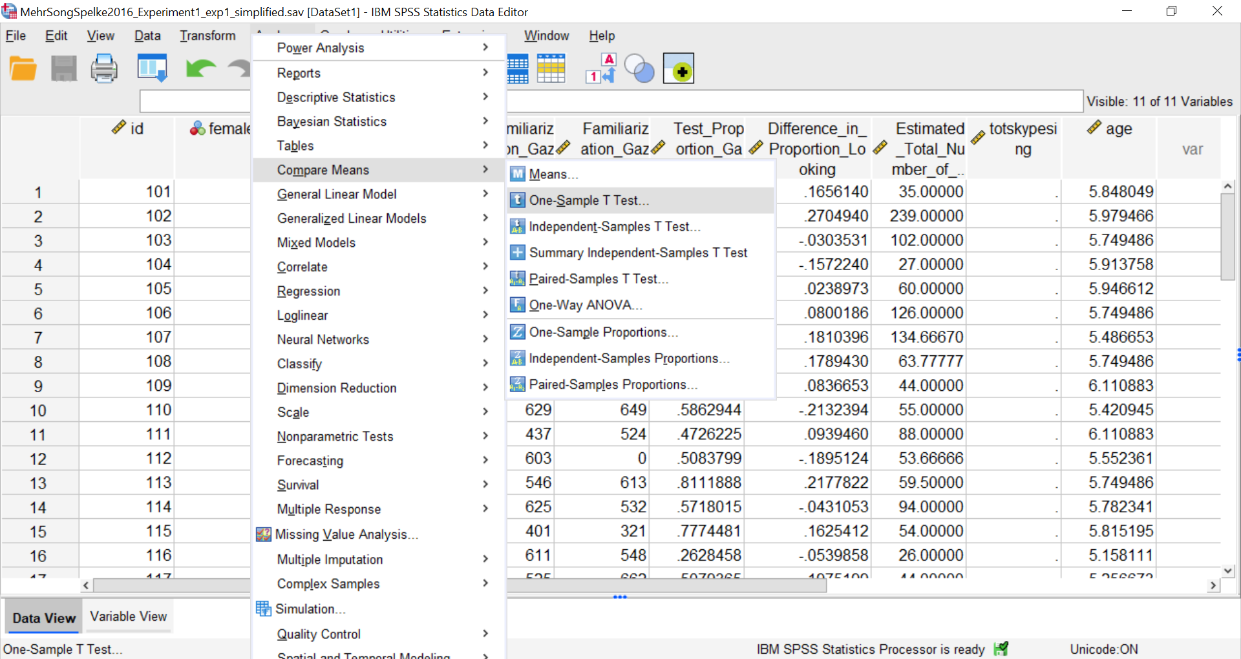Click the yellow-header grid toolbar icon
Viewport: 1241px width, 659px height.
[551, 68]
